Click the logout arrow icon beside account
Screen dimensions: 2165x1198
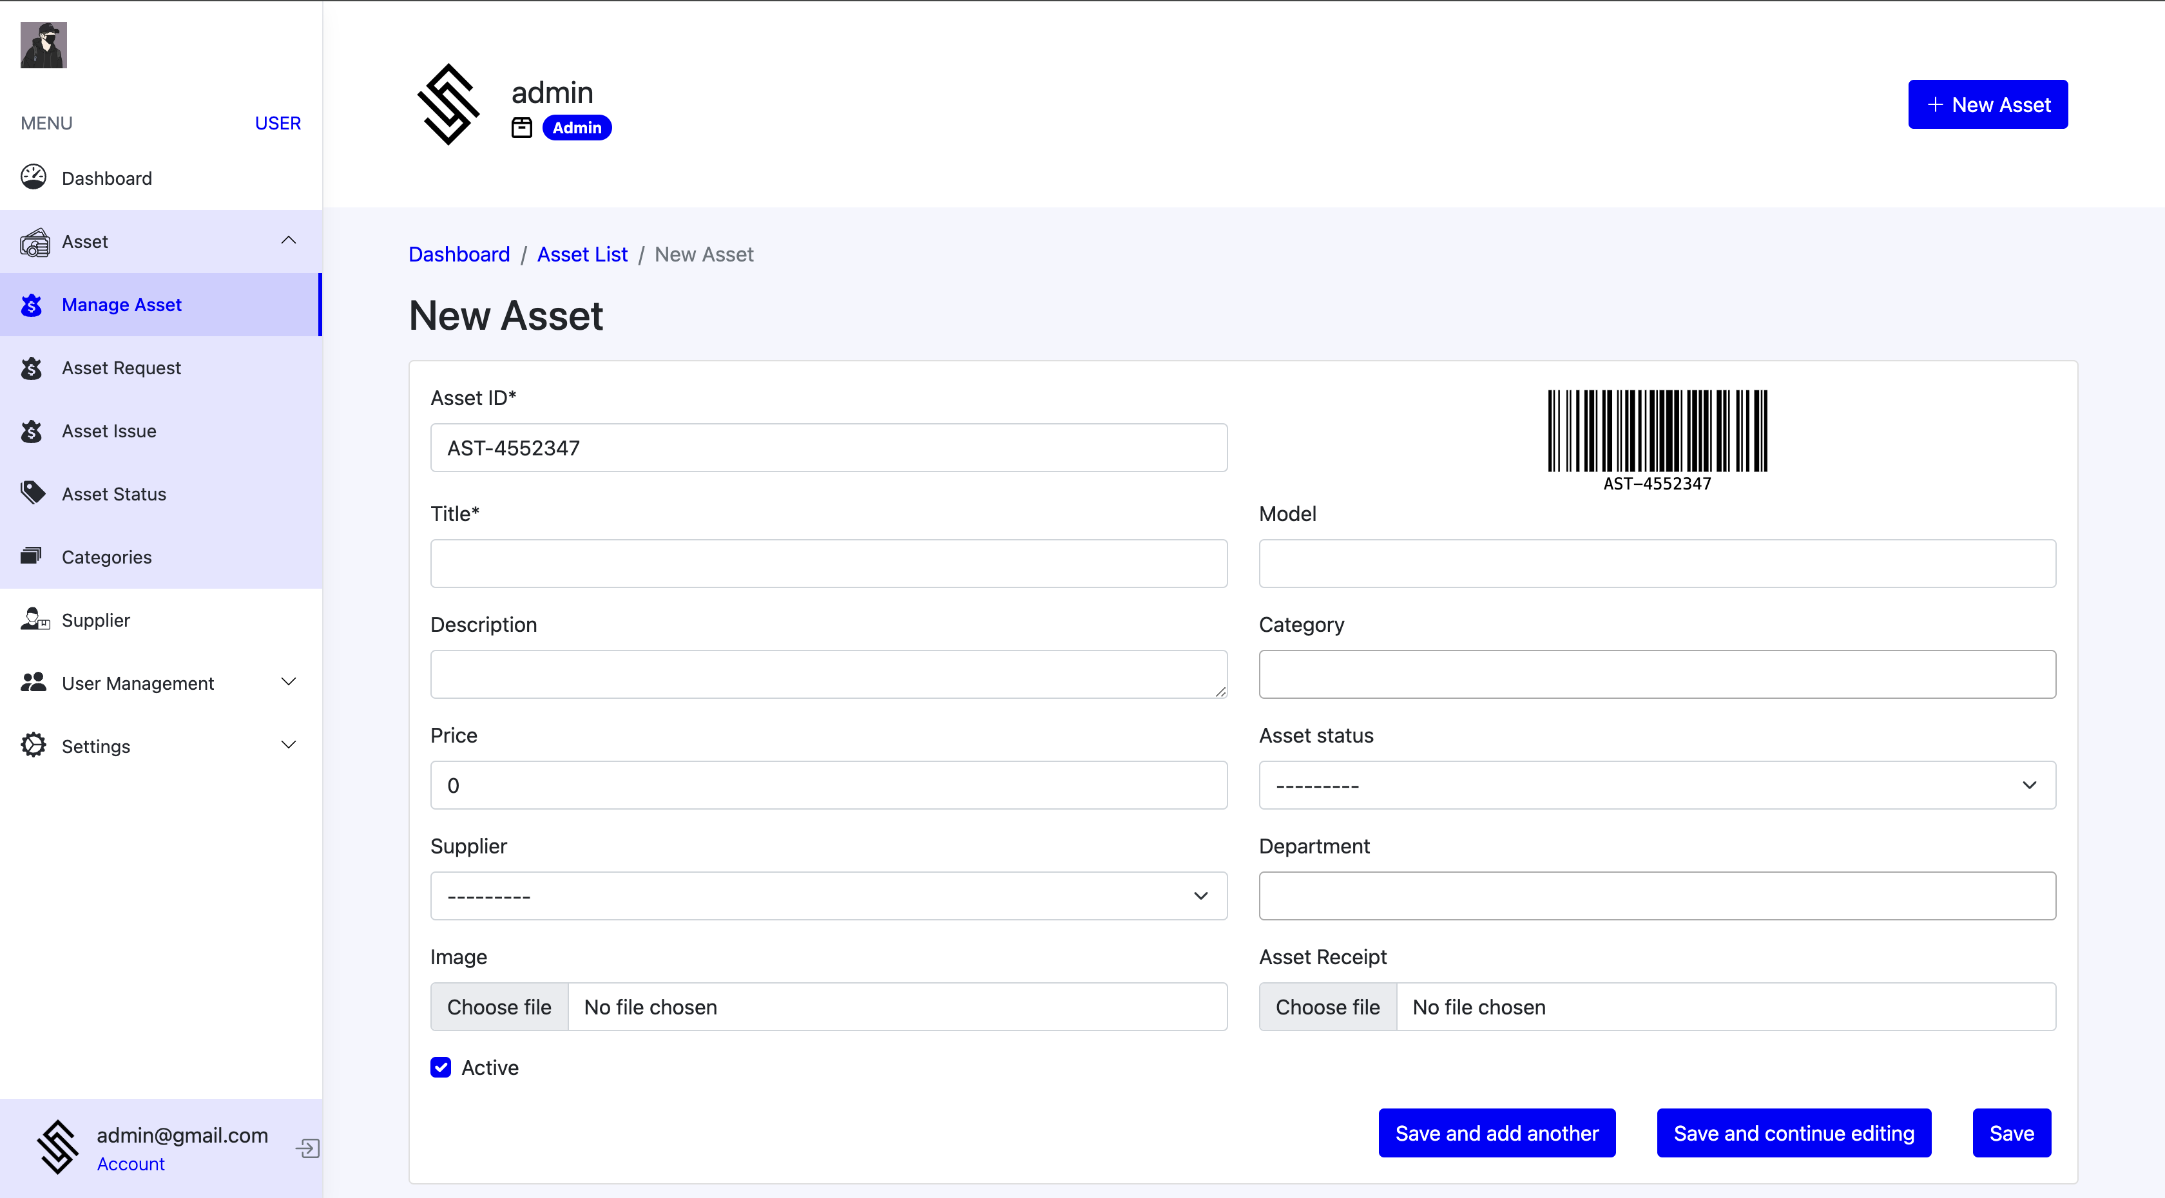click(x=307, y=1148)
